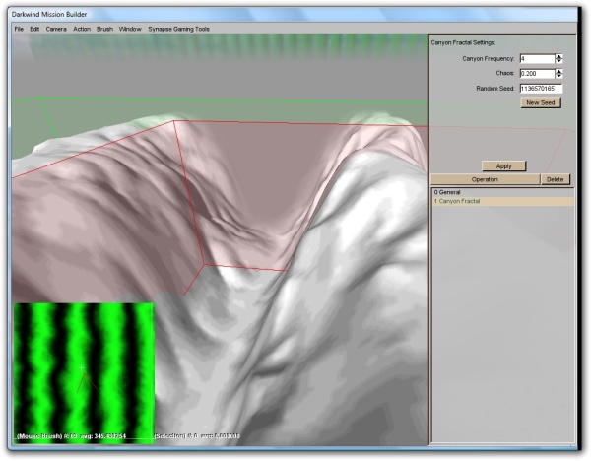Open the Brush menu
The height and width of the screenshot is (461, 591).
tap(105, 29)
